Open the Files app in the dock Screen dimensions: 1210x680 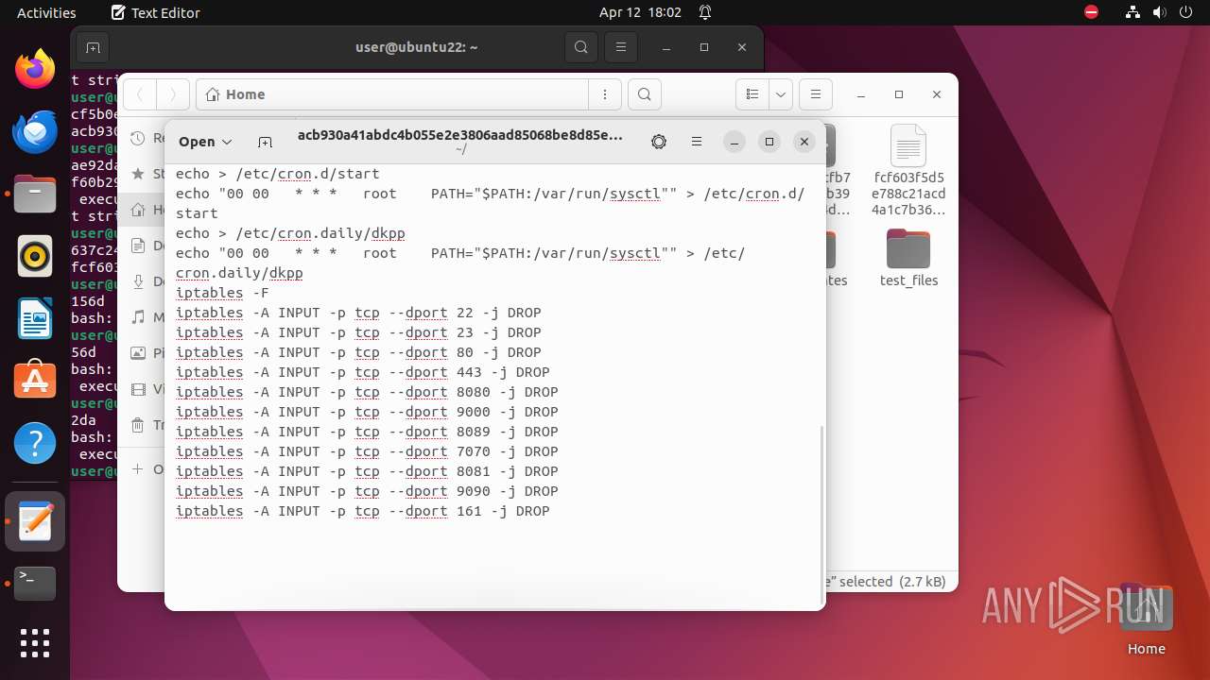coord(35,194)
